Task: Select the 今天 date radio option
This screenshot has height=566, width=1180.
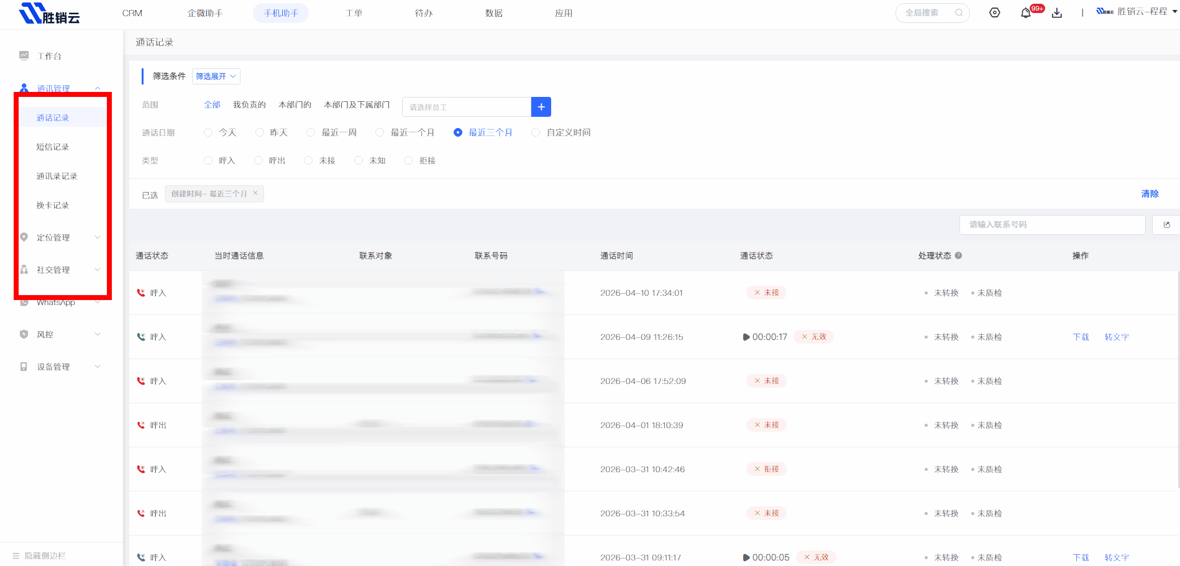Action: [208, 132]
